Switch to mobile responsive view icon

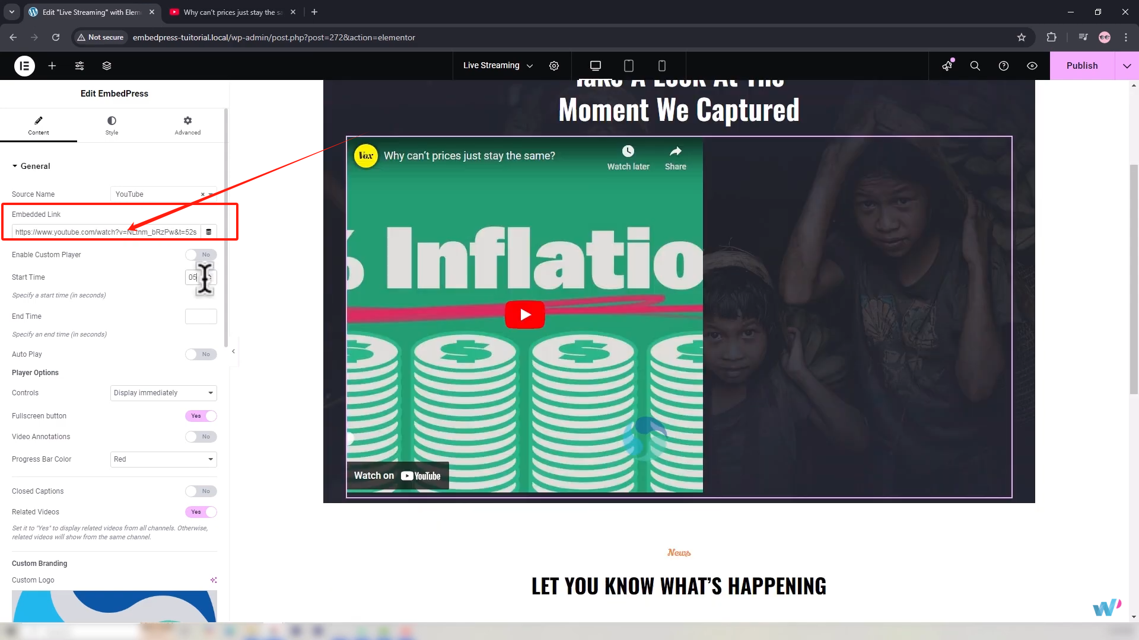click(662, 66)
